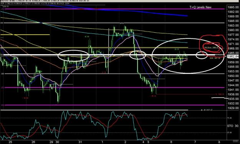Click the 1953.00 price axis label
Screen dimensions: 240x144
click(x=233, y=71)
